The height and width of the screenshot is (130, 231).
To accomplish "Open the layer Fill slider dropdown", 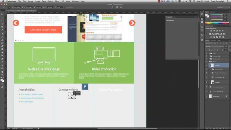I will [229, 50].
